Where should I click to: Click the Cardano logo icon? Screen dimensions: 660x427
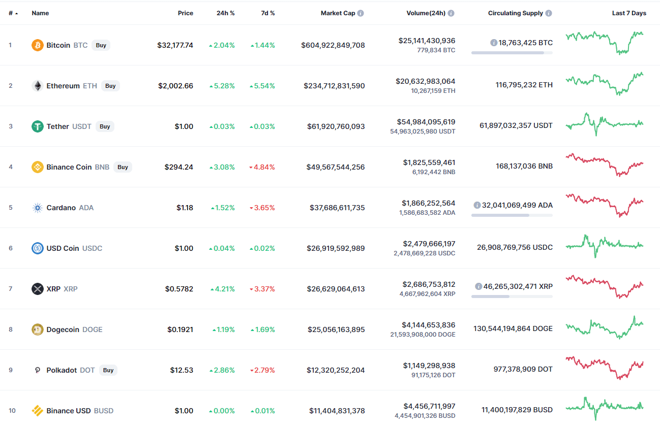[x=38, y=208]
